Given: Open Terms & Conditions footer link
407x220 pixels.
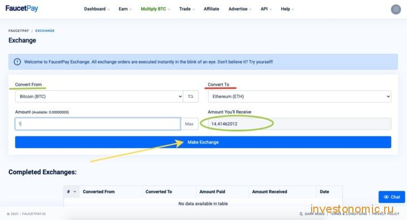Looking at the screenshot, I should coord(348,214).
